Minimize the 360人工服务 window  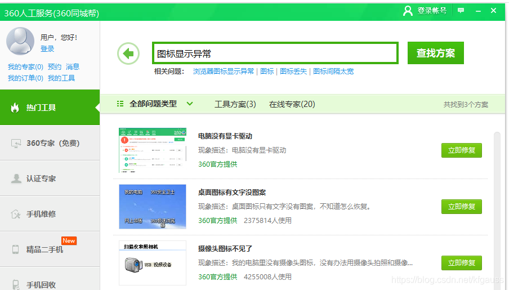pyautogui.click(x=478, y=11)
